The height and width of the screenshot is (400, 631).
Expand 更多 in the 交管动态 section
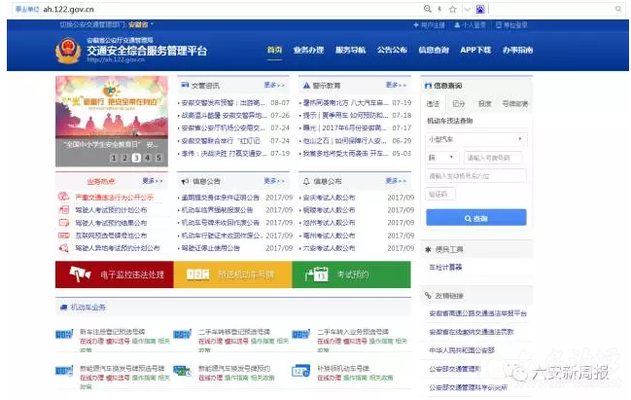click(275, 85)
